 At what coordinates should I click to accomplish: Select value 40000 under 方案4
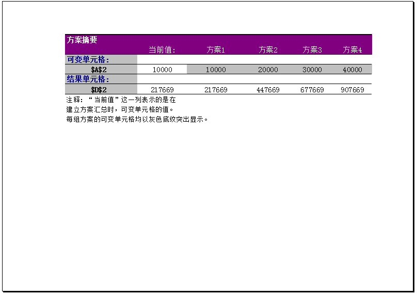[352, 70]
